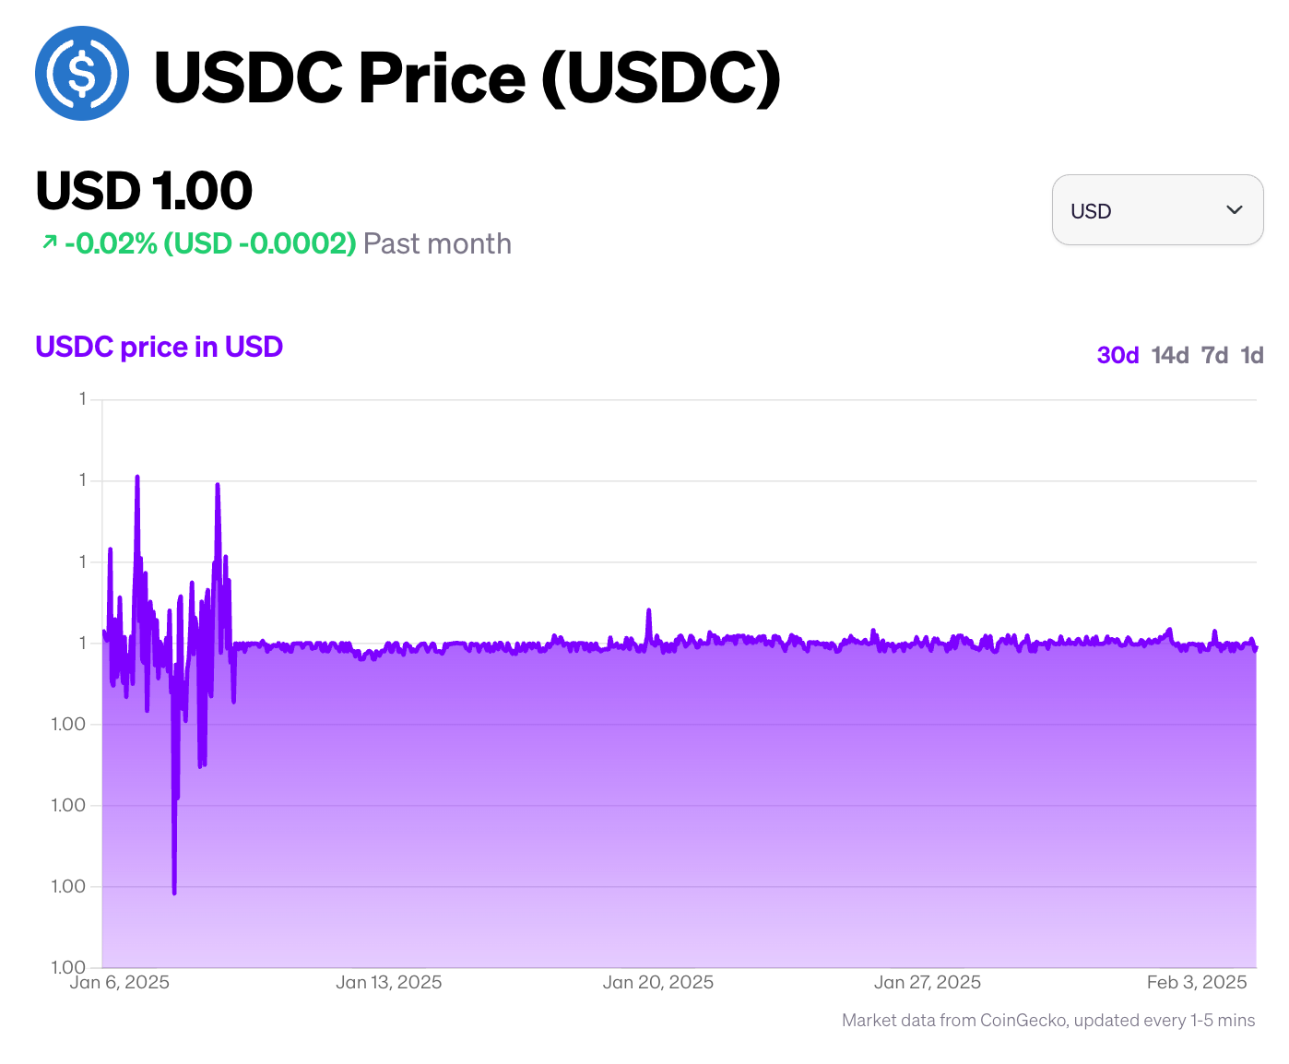This screenshot has width=1289, height=1064.
Task: Click the USD 1.00 price display
Action: (143, 190)
